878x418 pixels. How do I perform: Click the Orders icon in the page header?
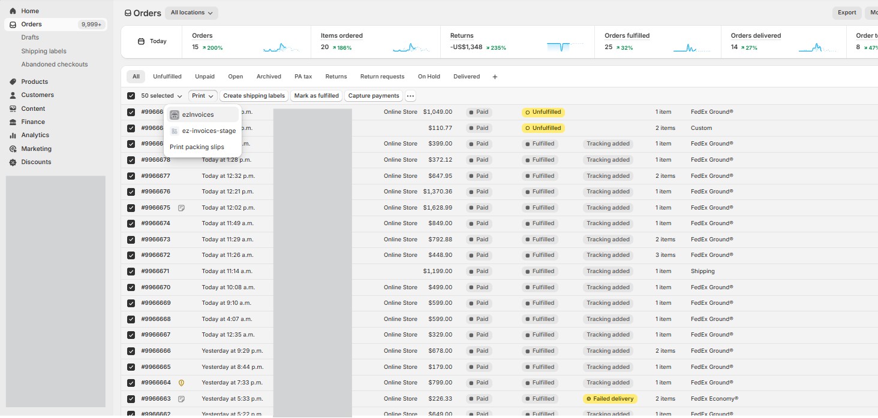click(128, 13)
